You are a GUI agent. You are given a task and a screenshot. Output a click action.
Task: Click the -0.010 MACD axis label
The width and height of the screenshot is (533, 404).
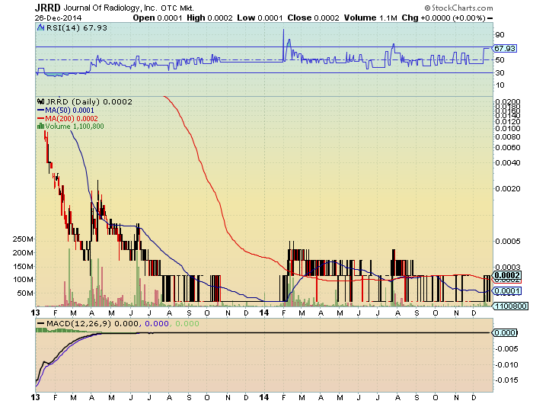click(x=507, y=365)
